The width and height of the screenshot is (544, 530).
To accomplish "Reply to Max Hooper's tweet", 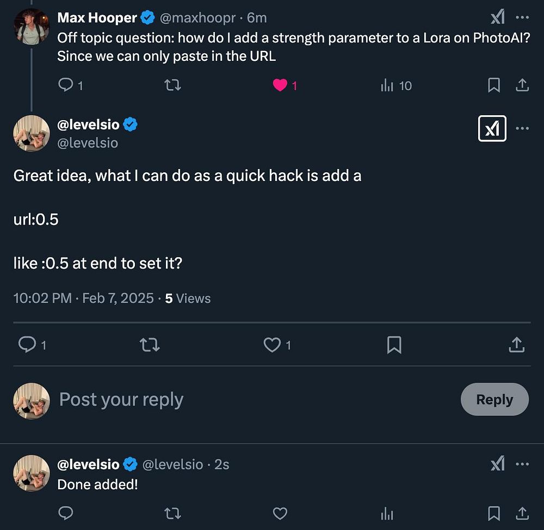I will 66,85.
